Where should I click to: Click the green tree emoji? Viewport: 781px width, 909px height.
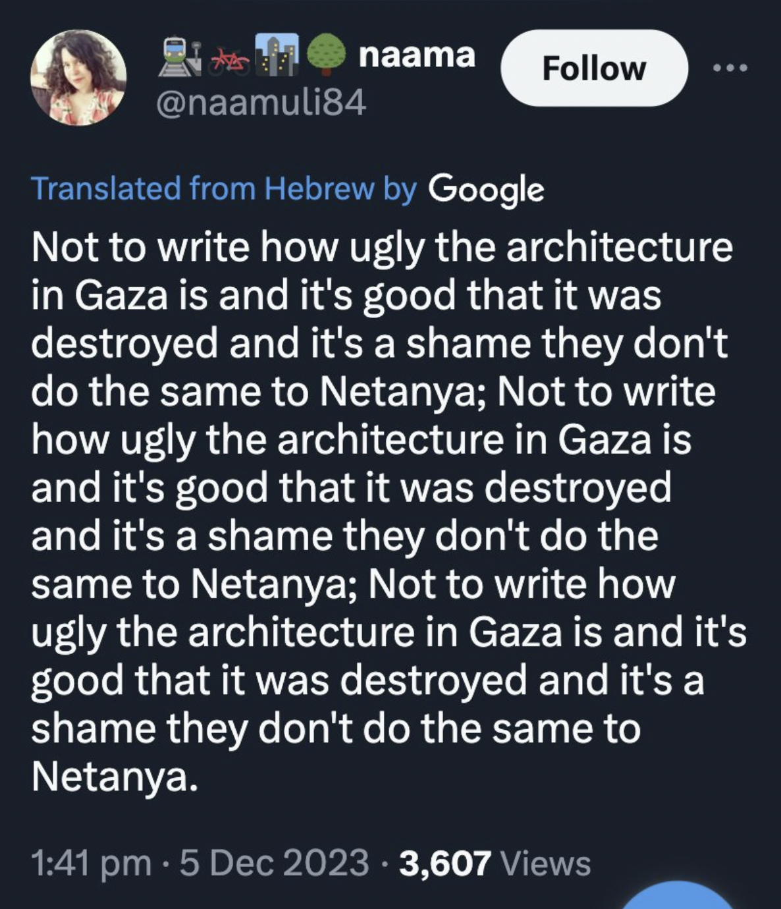pyautogui.click(x=326, y=53)
